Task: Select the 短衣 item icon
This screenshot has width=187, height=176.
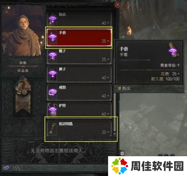Action: click(52, 19)
